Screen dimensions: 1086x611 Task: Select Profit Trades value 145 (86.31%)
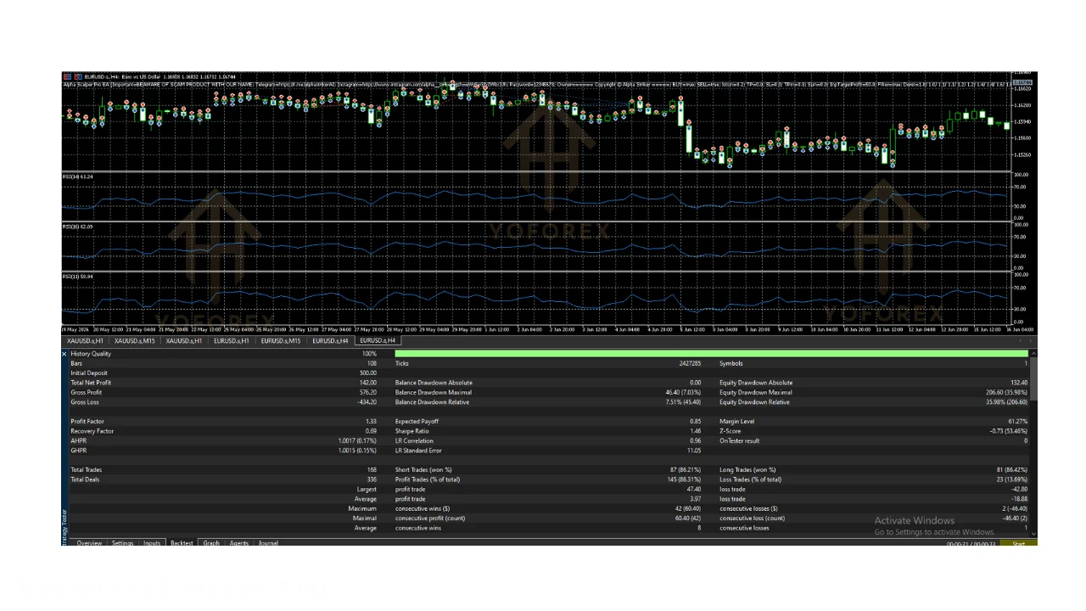(684, 479)
